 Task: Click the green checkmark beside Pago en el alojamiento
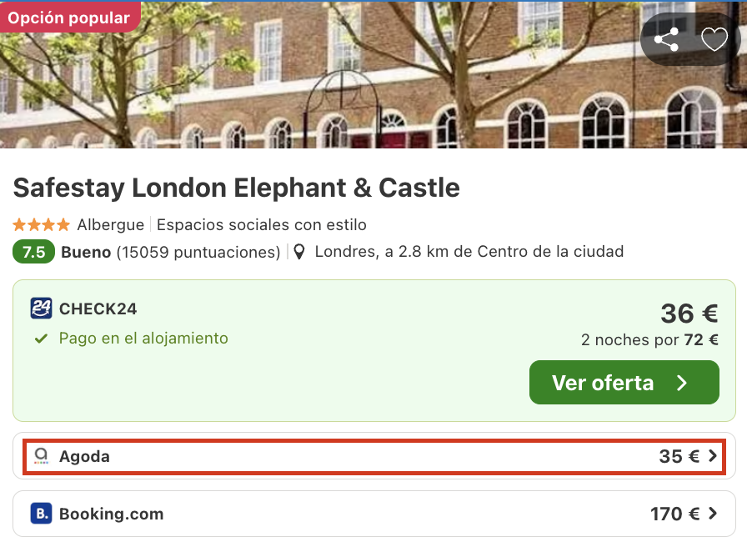click(x=42, y=339)
